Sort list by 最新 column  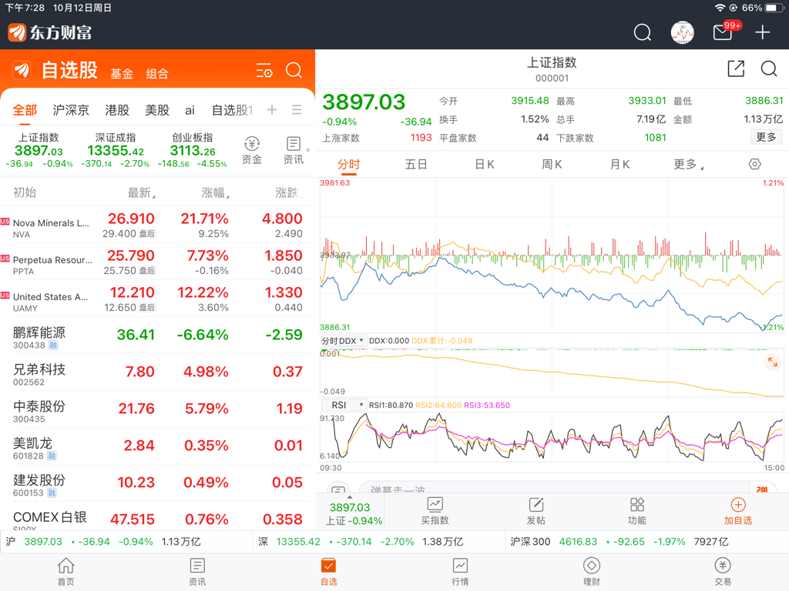(x=141, y=192)
